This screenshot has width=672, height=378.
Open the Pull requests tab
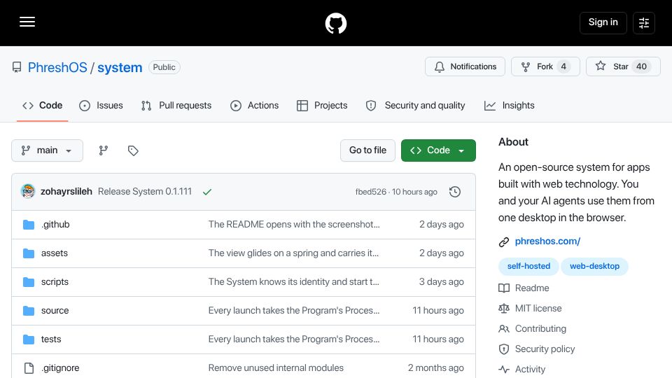coord(176,106)
